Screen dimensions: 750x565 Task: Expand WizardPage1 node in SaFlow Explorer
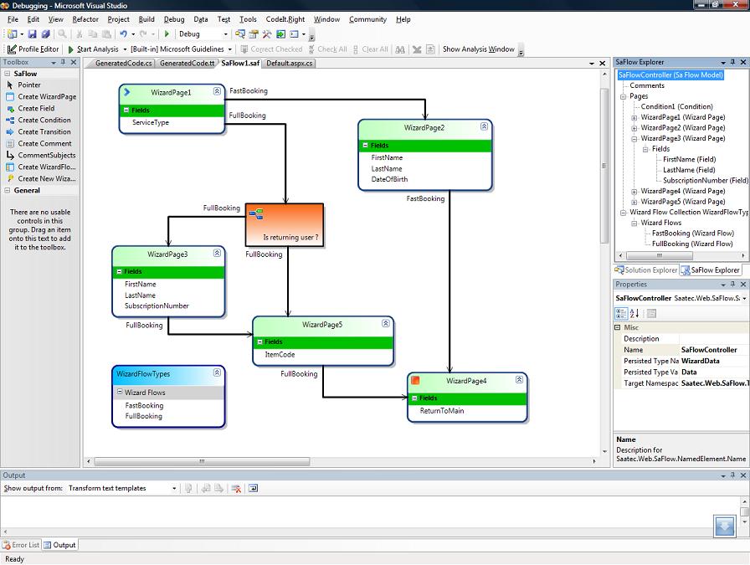click(x=634, y=117)
